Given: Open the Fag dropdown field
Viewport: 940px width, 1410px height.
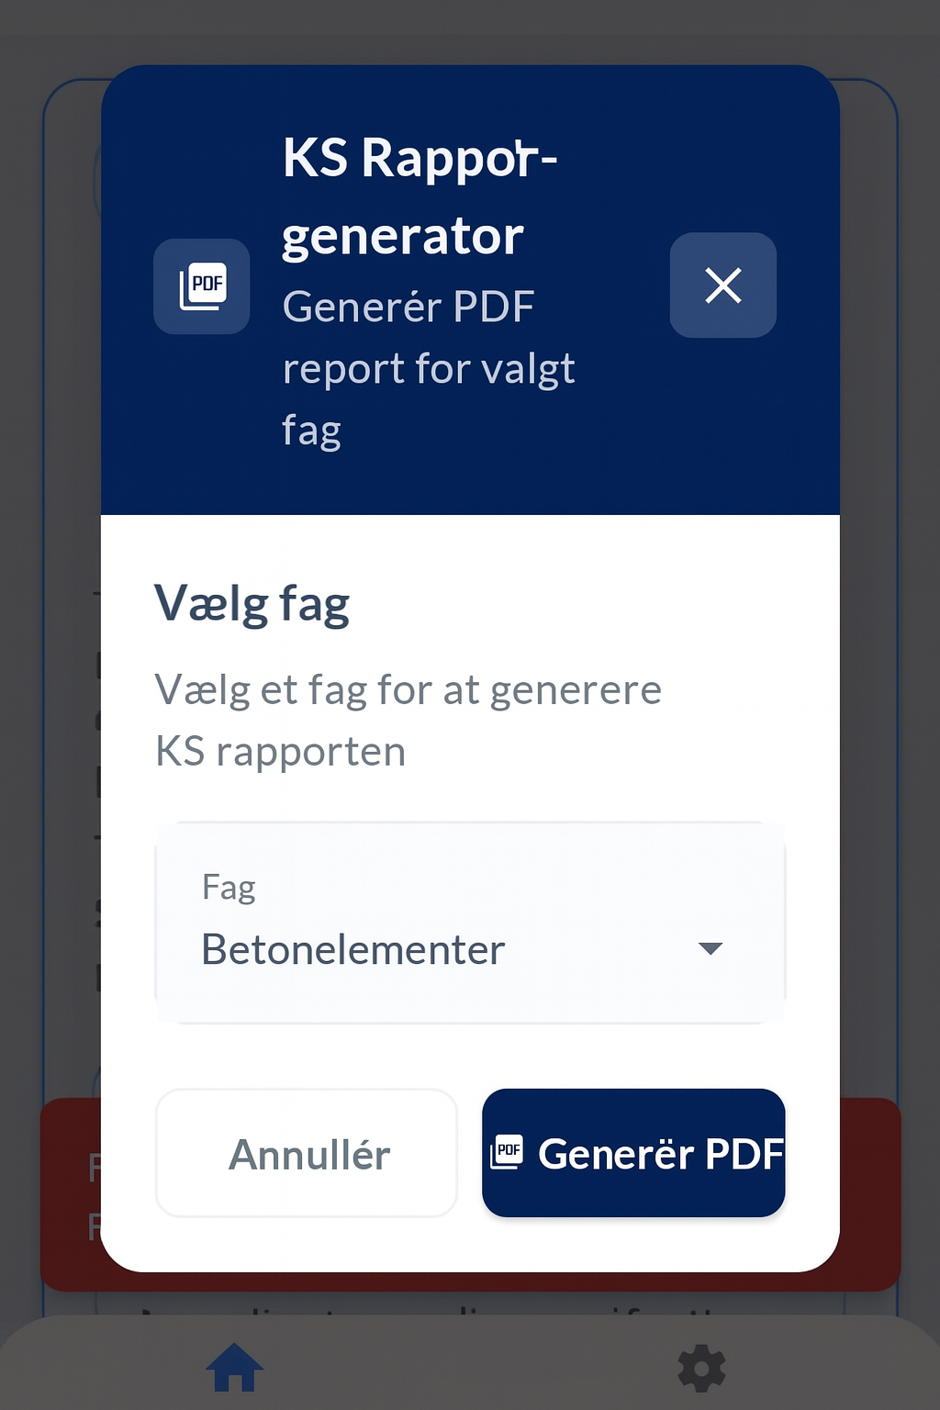Looking at the screenshot, I should click(x=470, y=923).
